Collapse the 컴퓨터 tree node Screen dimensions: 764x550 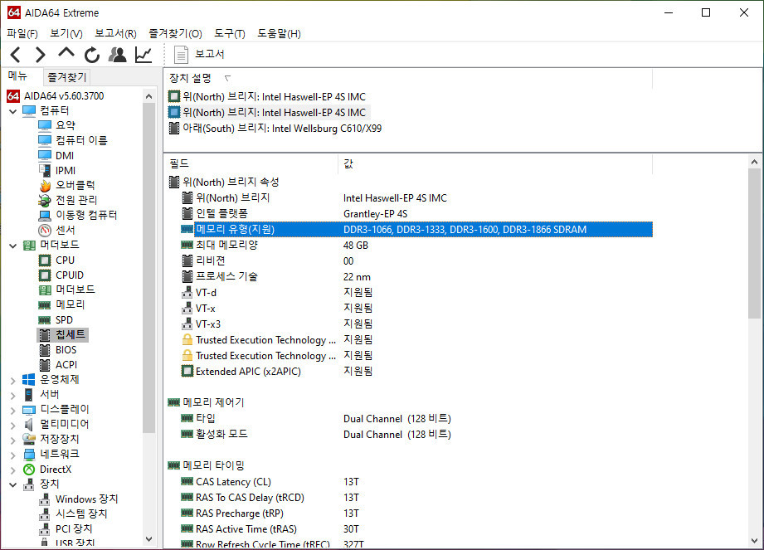point(13,111)
